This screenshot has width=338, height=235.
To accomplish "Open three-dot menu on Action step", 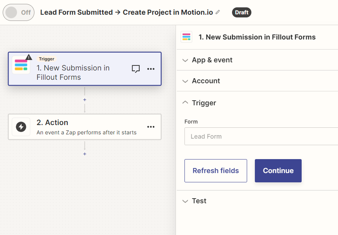I will tap(151, 127).
